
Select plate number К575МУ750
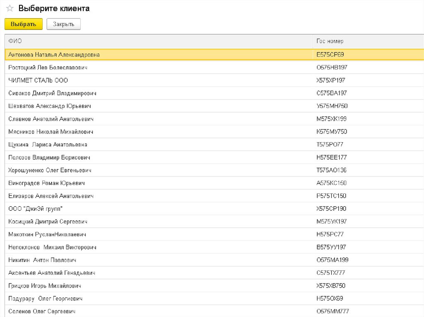[331, 132]
